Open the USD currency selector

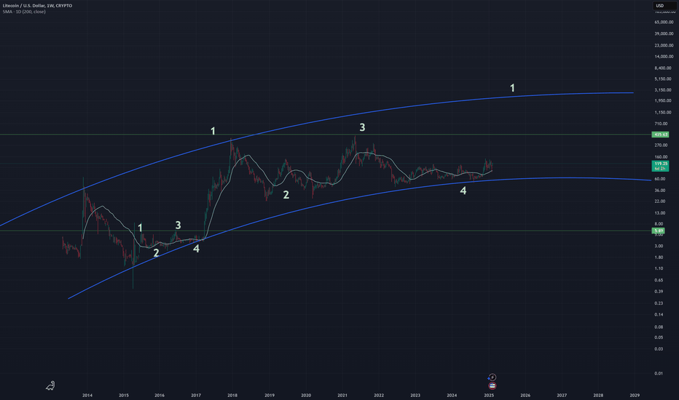(x=664, y=6)
